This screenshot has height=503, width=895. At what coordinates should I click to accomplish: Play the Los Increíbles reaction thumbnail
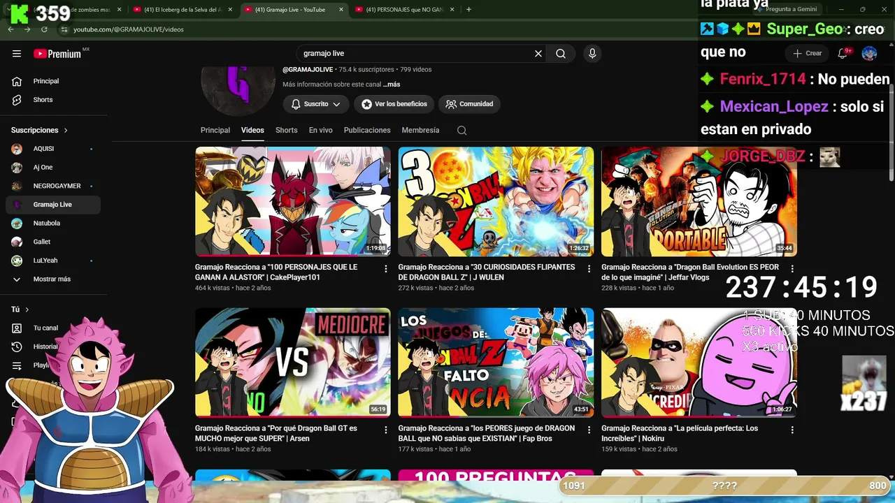pyautogui.click(x=699, y=363)
